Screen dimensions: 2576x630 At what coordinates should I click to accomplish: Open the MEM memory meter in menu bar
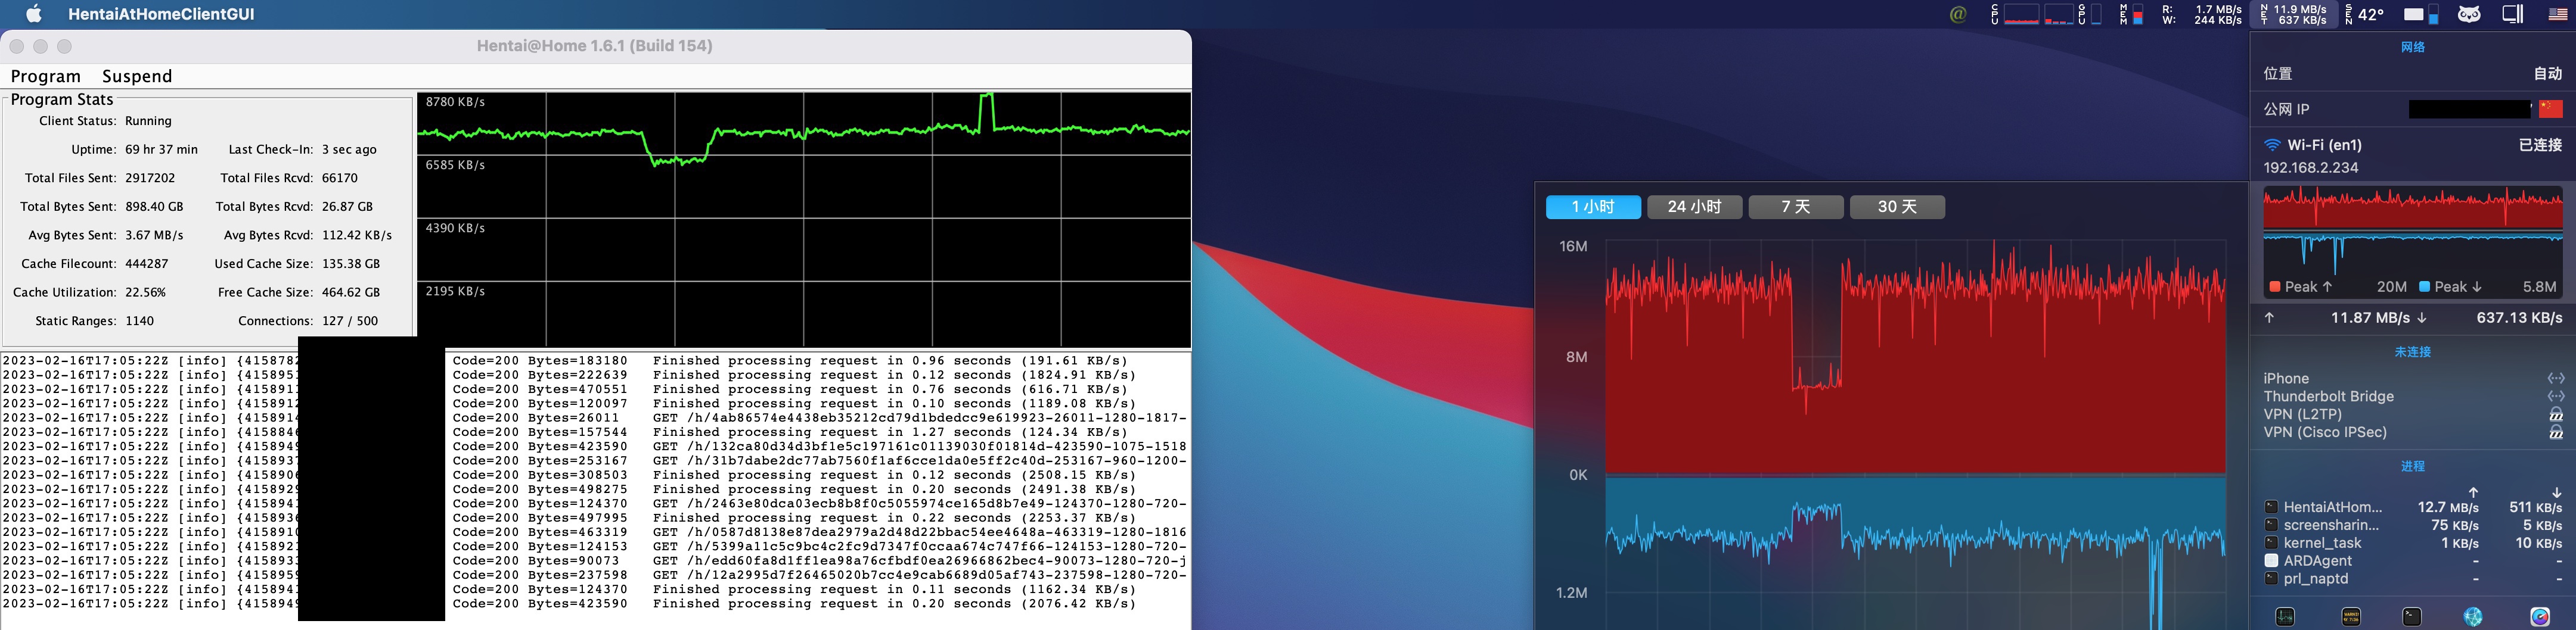coord(2132,14)
